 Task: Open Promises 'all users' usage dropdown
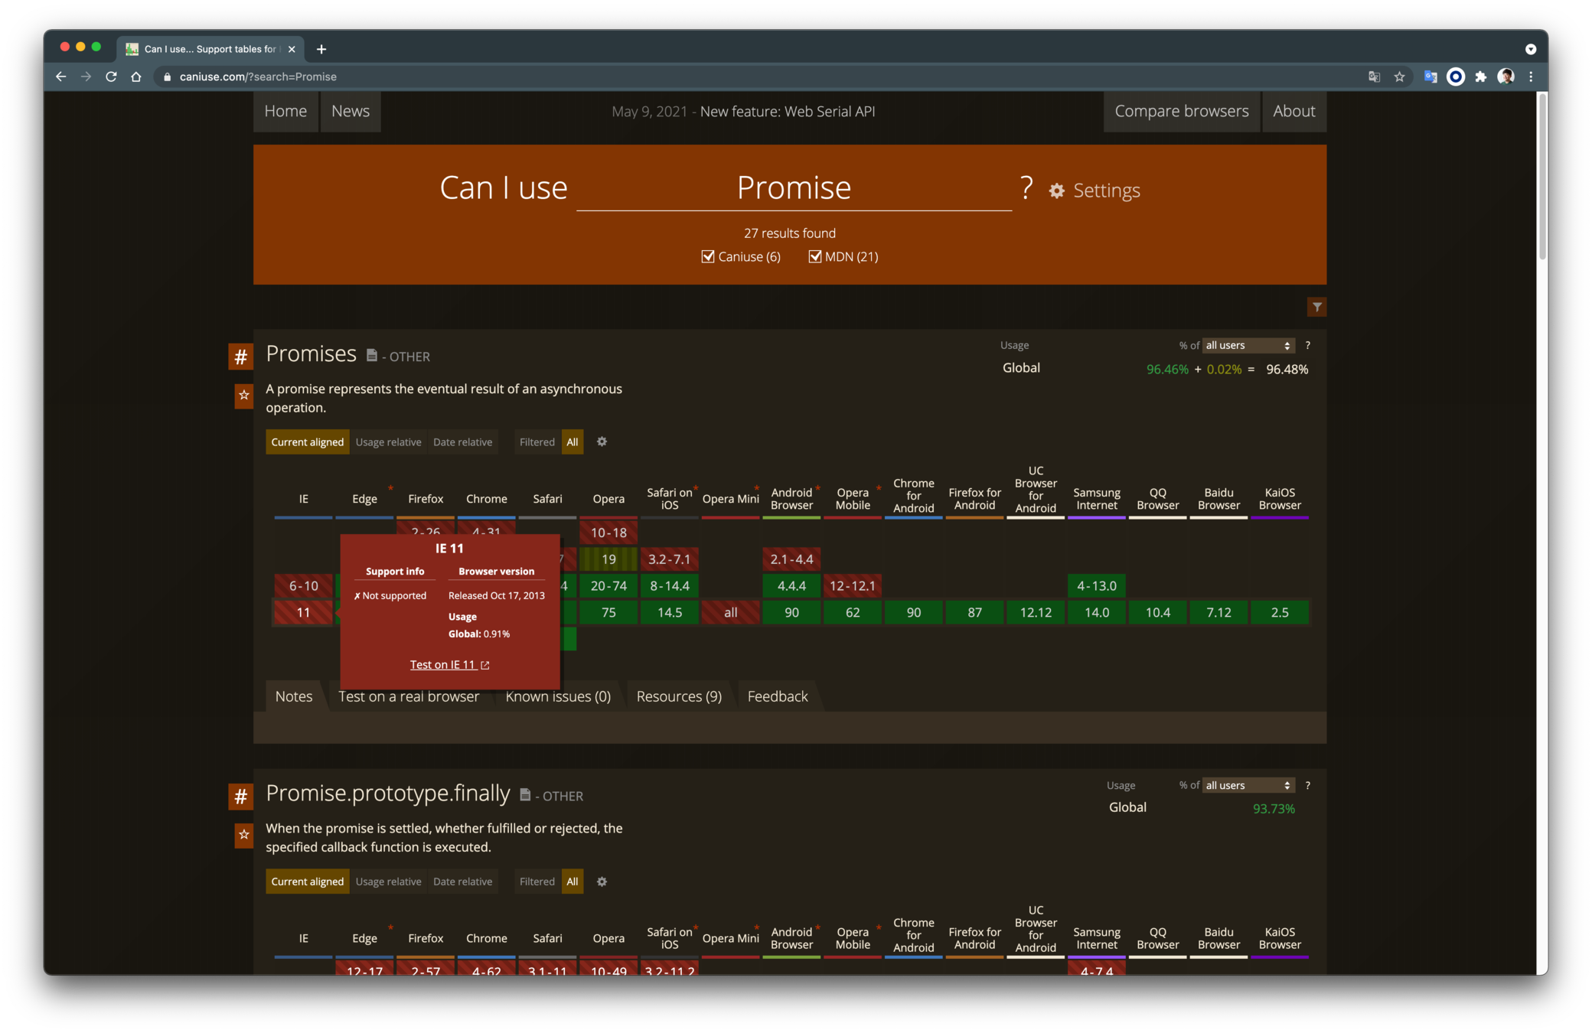pos(1248,346)
